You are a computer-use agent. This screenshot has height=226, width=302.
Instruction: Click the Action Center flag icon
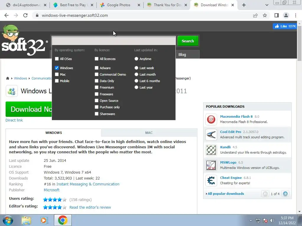click(265, 220)
